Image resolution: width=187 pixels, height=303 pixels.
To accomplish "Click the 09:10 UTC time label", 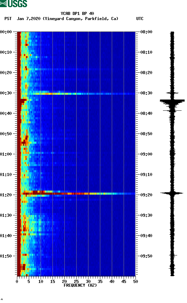I will coord(146,175).
